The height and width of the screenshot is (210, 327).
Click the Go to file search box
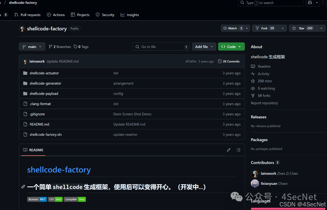click(x=161, y=47)
